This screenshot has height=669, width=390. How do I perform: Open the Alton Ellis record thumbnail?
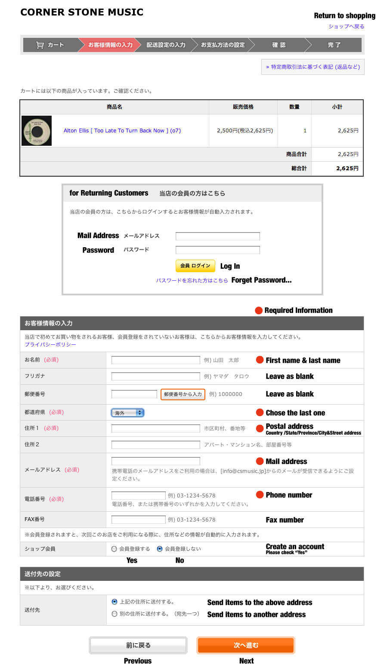click(37, 131)
